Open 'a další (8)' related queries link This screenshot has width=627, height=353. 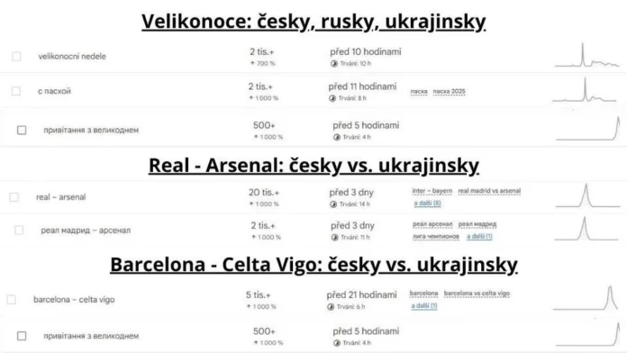click(x=427, y=204)
